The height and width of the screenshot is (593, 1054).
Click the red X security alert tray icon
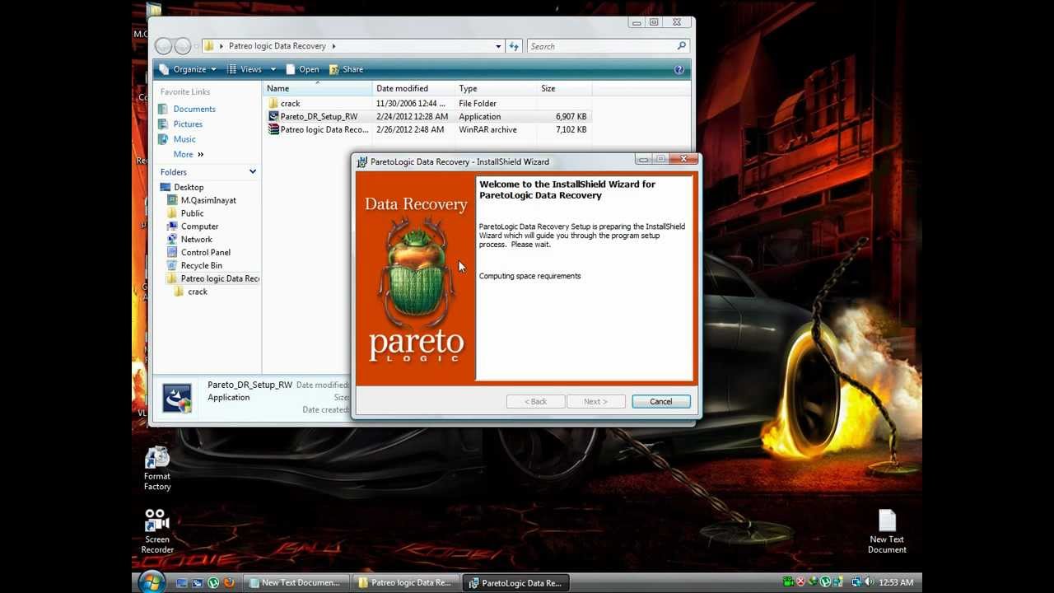point(800,582)
